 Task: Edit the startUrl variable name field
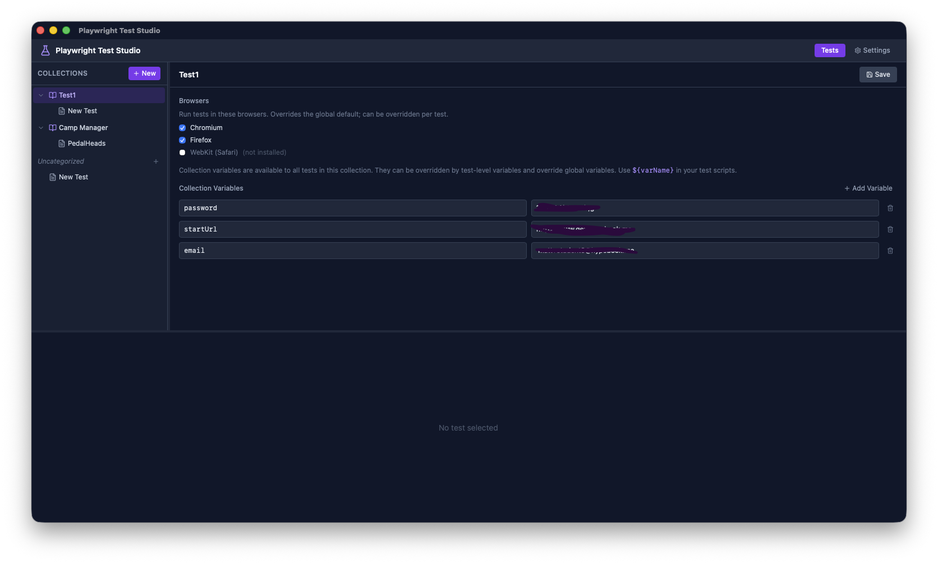pos(353,229)
